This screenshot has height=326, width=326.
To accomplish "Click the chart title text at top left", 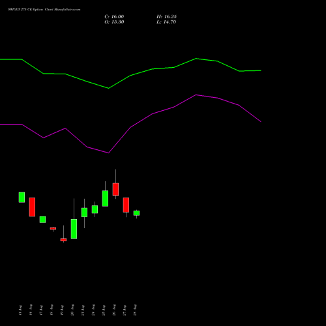I will [x=44, y=10].
